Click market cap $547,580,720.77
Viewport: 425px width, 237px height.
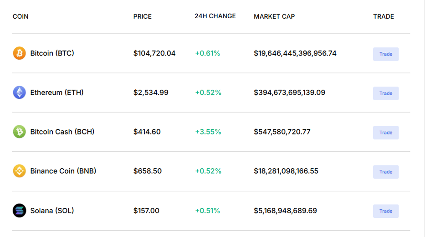(282, 132)
